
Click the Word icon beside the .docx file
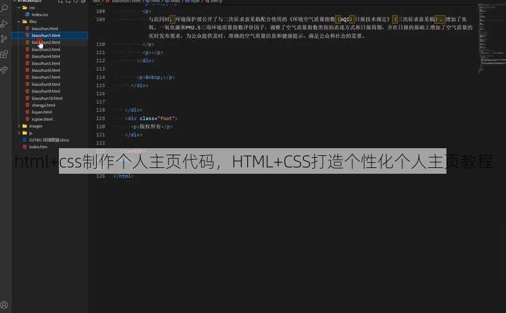[x=24, y=140]
